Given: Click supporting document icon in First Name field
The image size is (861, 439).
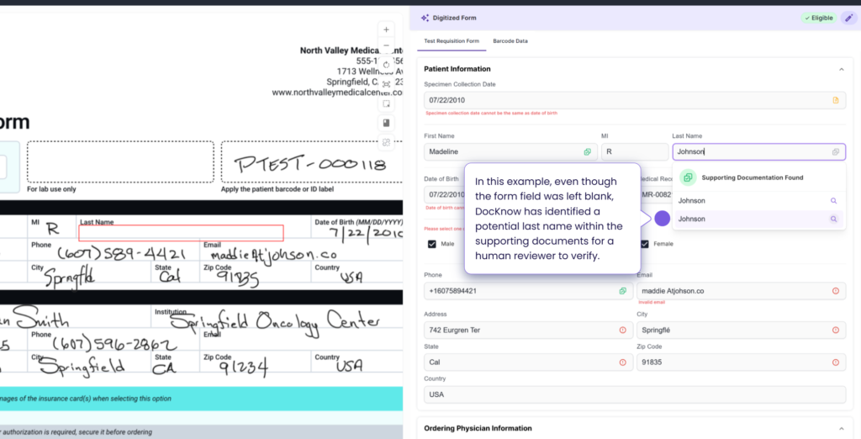Looking at the screenshot, I should coord(588,152).
